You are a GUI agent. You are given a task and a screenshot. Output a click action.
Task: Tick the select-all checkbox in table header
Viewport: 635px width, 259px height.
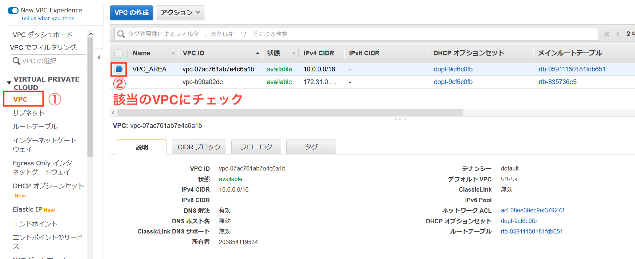coord(119,53)
